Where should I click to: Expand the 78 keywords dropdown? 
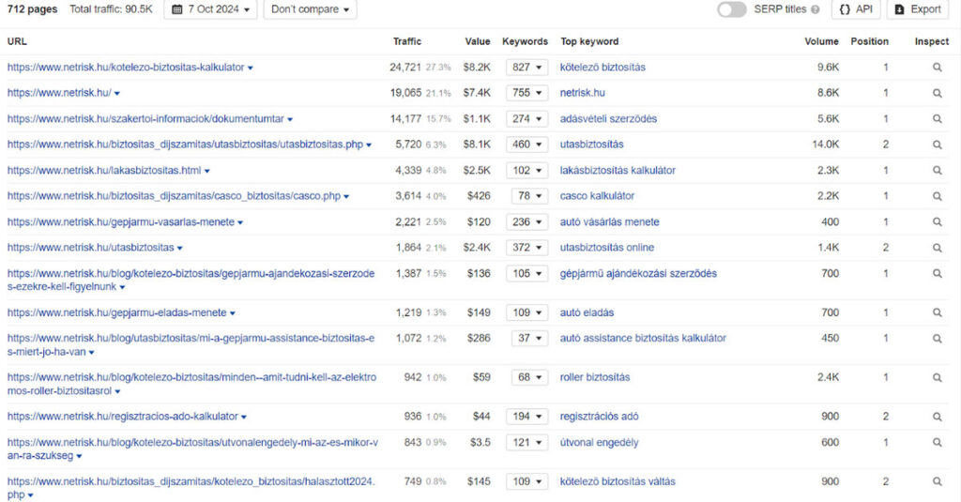click(529, 196)
